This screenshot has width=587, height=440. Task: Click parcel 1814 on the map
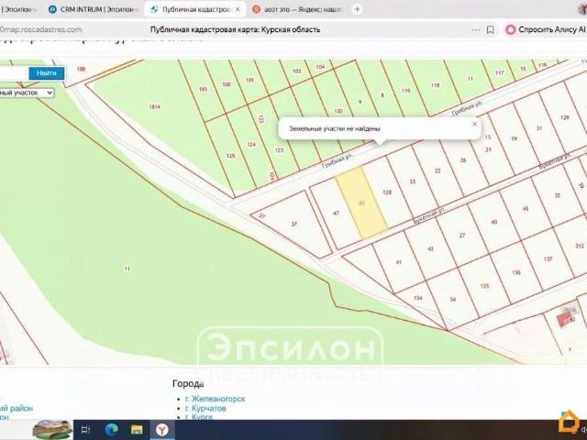pyautogui.click(x=154, y=107)
